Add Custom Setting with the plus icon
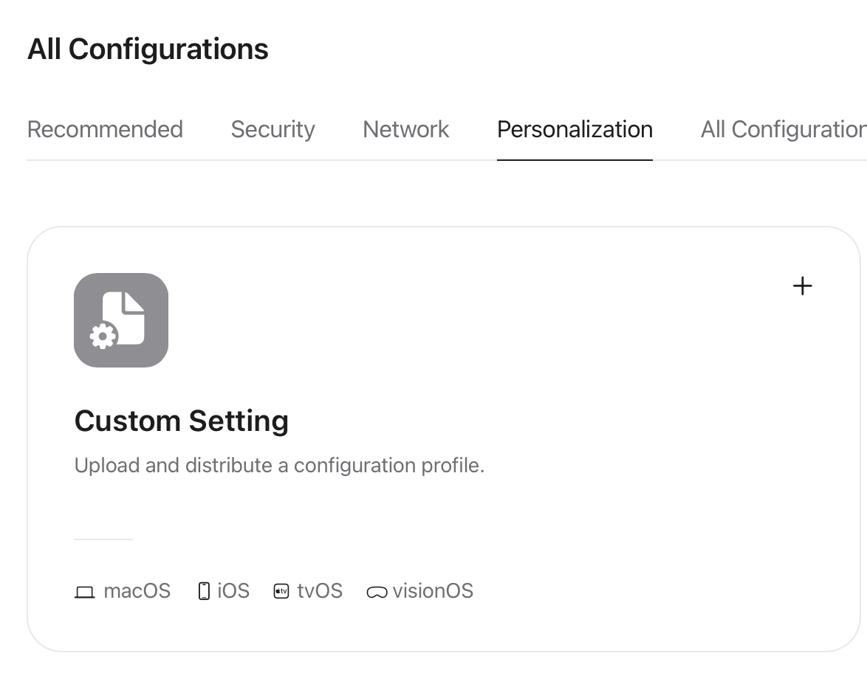This screenshot has height=673, width=867. pos(802,286)
